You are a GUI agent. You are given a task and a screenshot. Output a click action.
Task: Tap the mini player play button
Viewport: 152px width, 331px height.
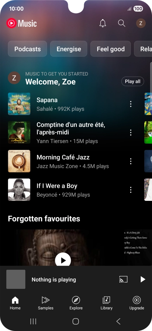[143, 279]
